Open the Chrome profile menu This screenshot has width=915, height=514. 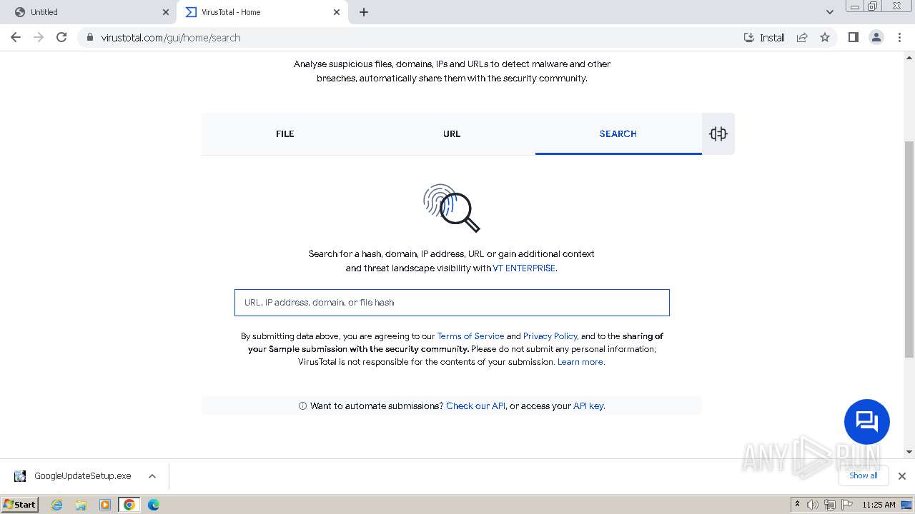pos(876,37)
